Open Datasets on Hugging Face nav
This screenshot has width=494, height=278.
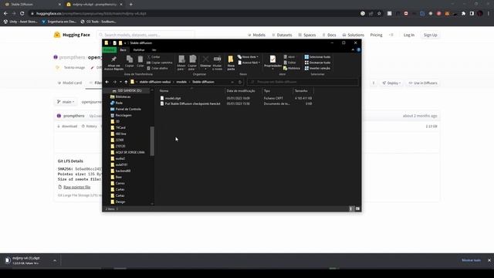282,35
